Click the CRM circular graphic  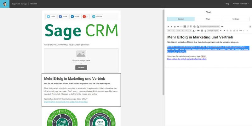(100, 117)
